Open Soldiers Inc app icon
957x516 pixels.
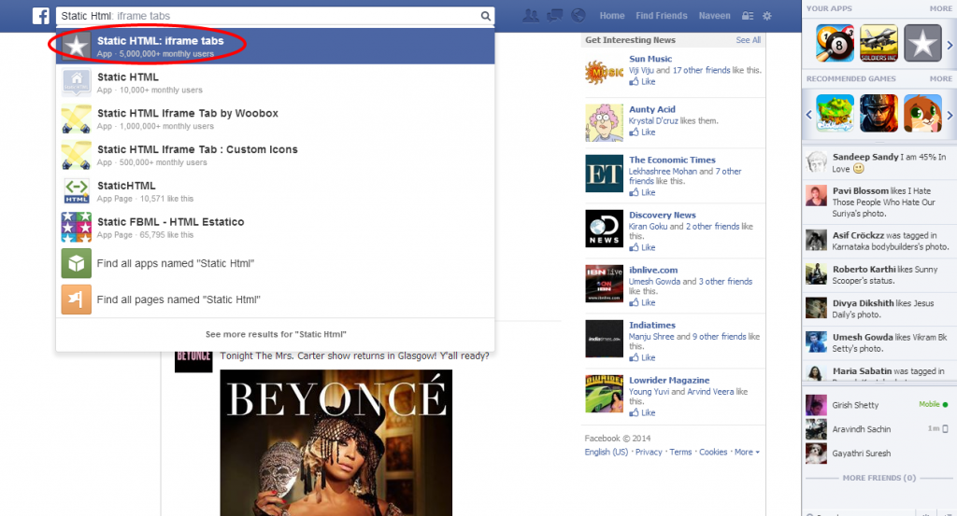click(878, 43)
